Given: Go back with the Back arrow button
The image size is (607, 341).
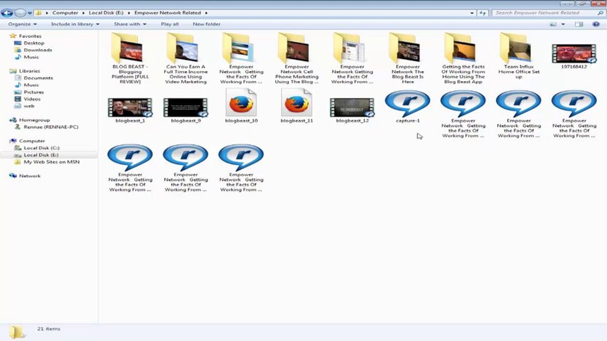Looking at the screenshot, I should pos(7,13).
